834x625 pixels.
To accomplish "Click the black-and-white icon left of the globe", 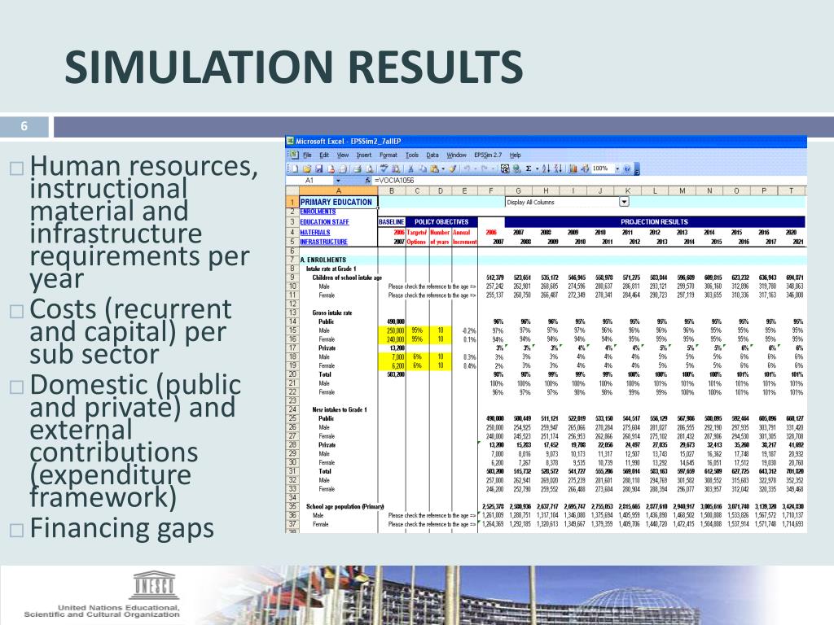I will (x=505, y=169).
